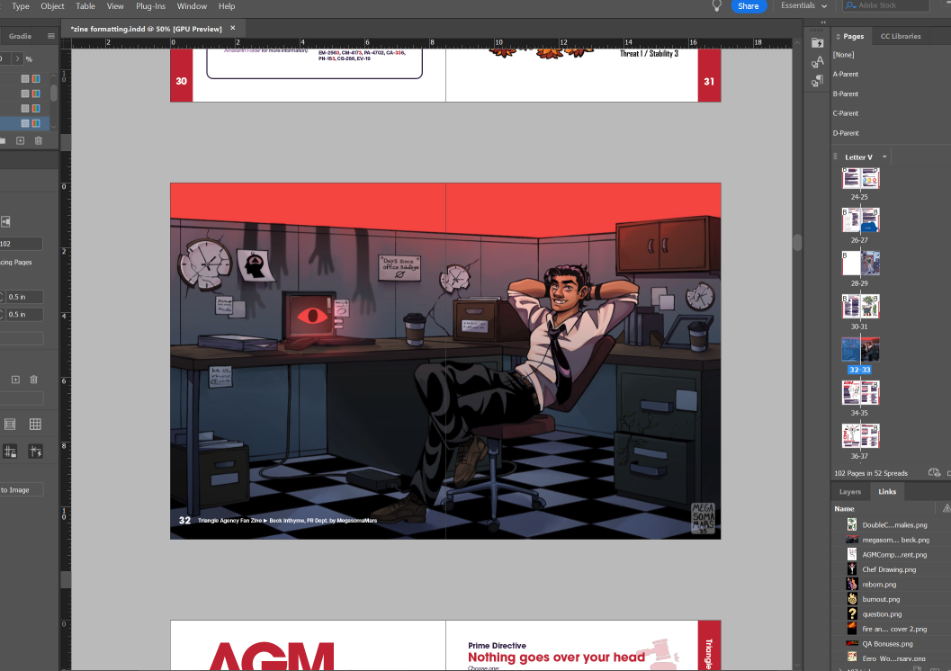Open the Help menu
Image resolution: width=951 pixels, height=671 pixels.
coord(227,6)
